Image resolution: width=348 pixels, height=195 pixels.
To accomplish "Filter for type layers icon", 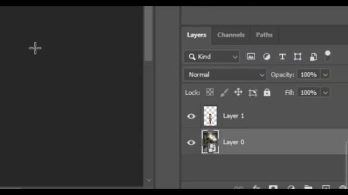I will [x=282, y=56].
